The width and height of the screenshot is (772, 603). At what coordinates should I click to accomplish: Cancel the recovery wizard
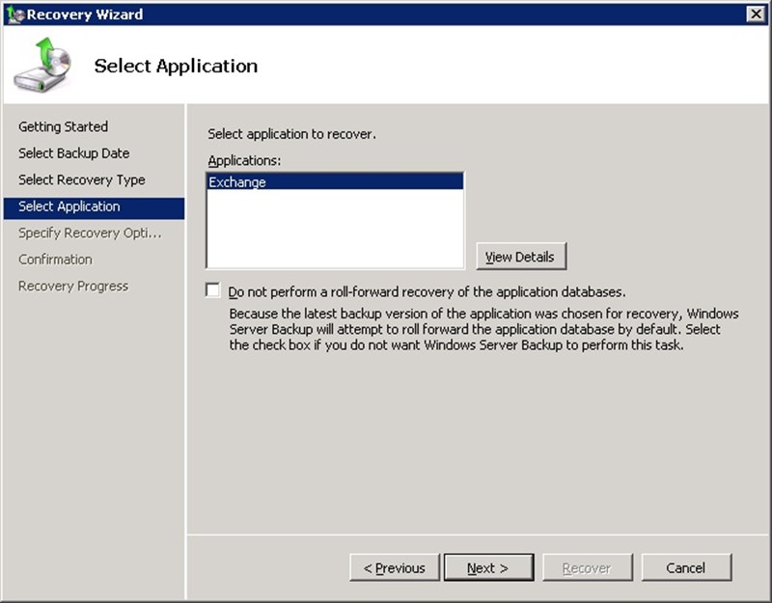click(x=686, y=567)
